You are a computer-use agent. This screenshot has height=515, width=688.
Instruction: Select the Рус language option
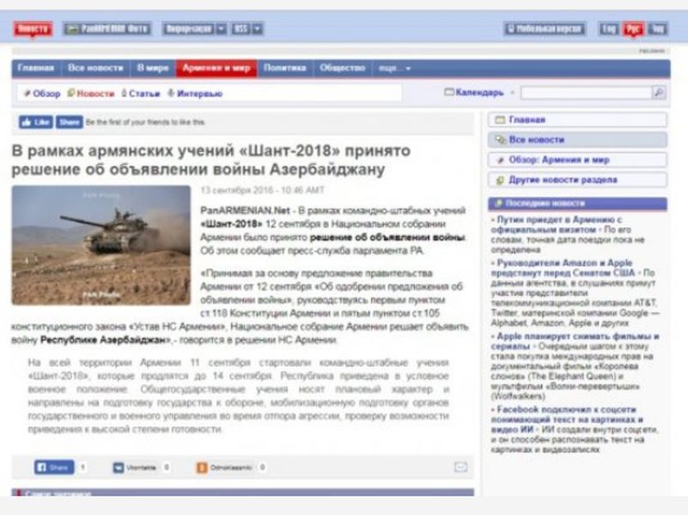[633, 29]
